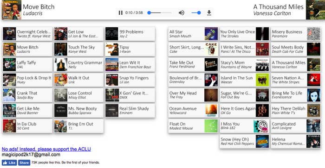Screen dimensions: 325x168
Task: Click the Facebook Share button
Action: tap(24, 162)
